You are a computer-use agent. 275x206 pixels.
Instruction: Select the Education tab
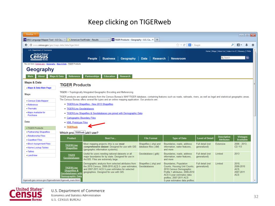[x=110, y=76]
